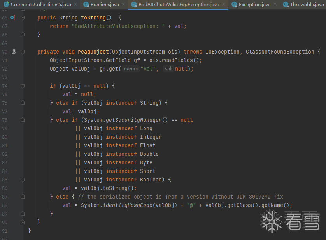Click the class file icon of Runtime.java tab
The image size is (326, 240).
point(86,4)
